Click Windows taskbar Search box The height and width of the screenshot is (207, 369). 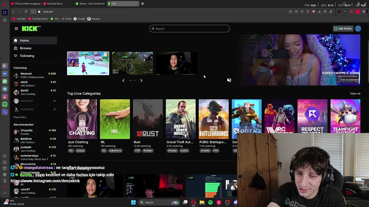pyautogui.click(x=159, y=202)
